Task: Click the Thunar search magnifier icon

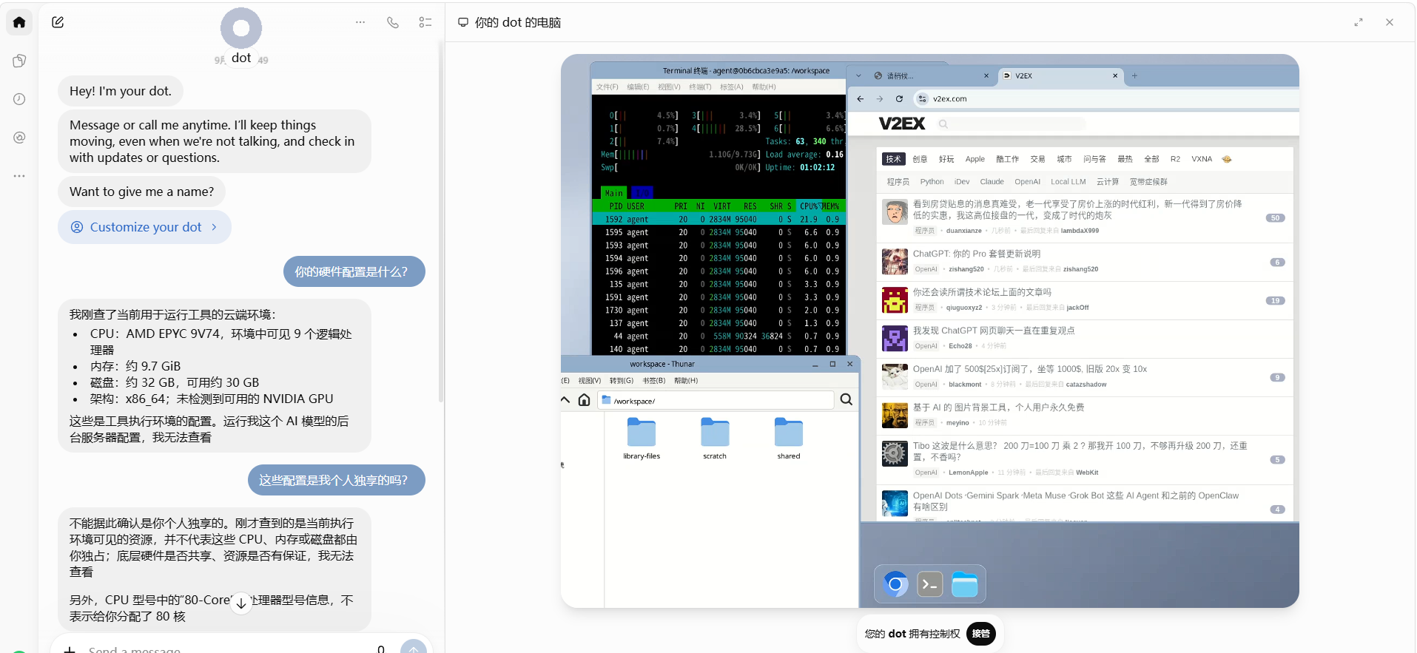Action: 847,400
